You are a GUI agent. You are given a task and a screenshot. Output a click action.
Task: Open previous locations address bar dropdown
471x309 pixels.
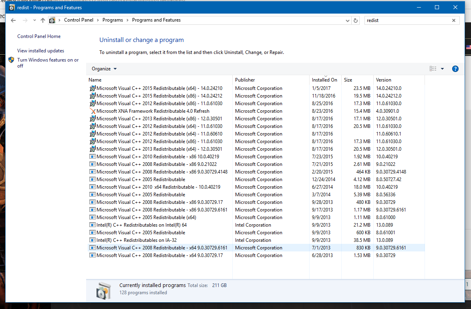click(x=347, y=20)
